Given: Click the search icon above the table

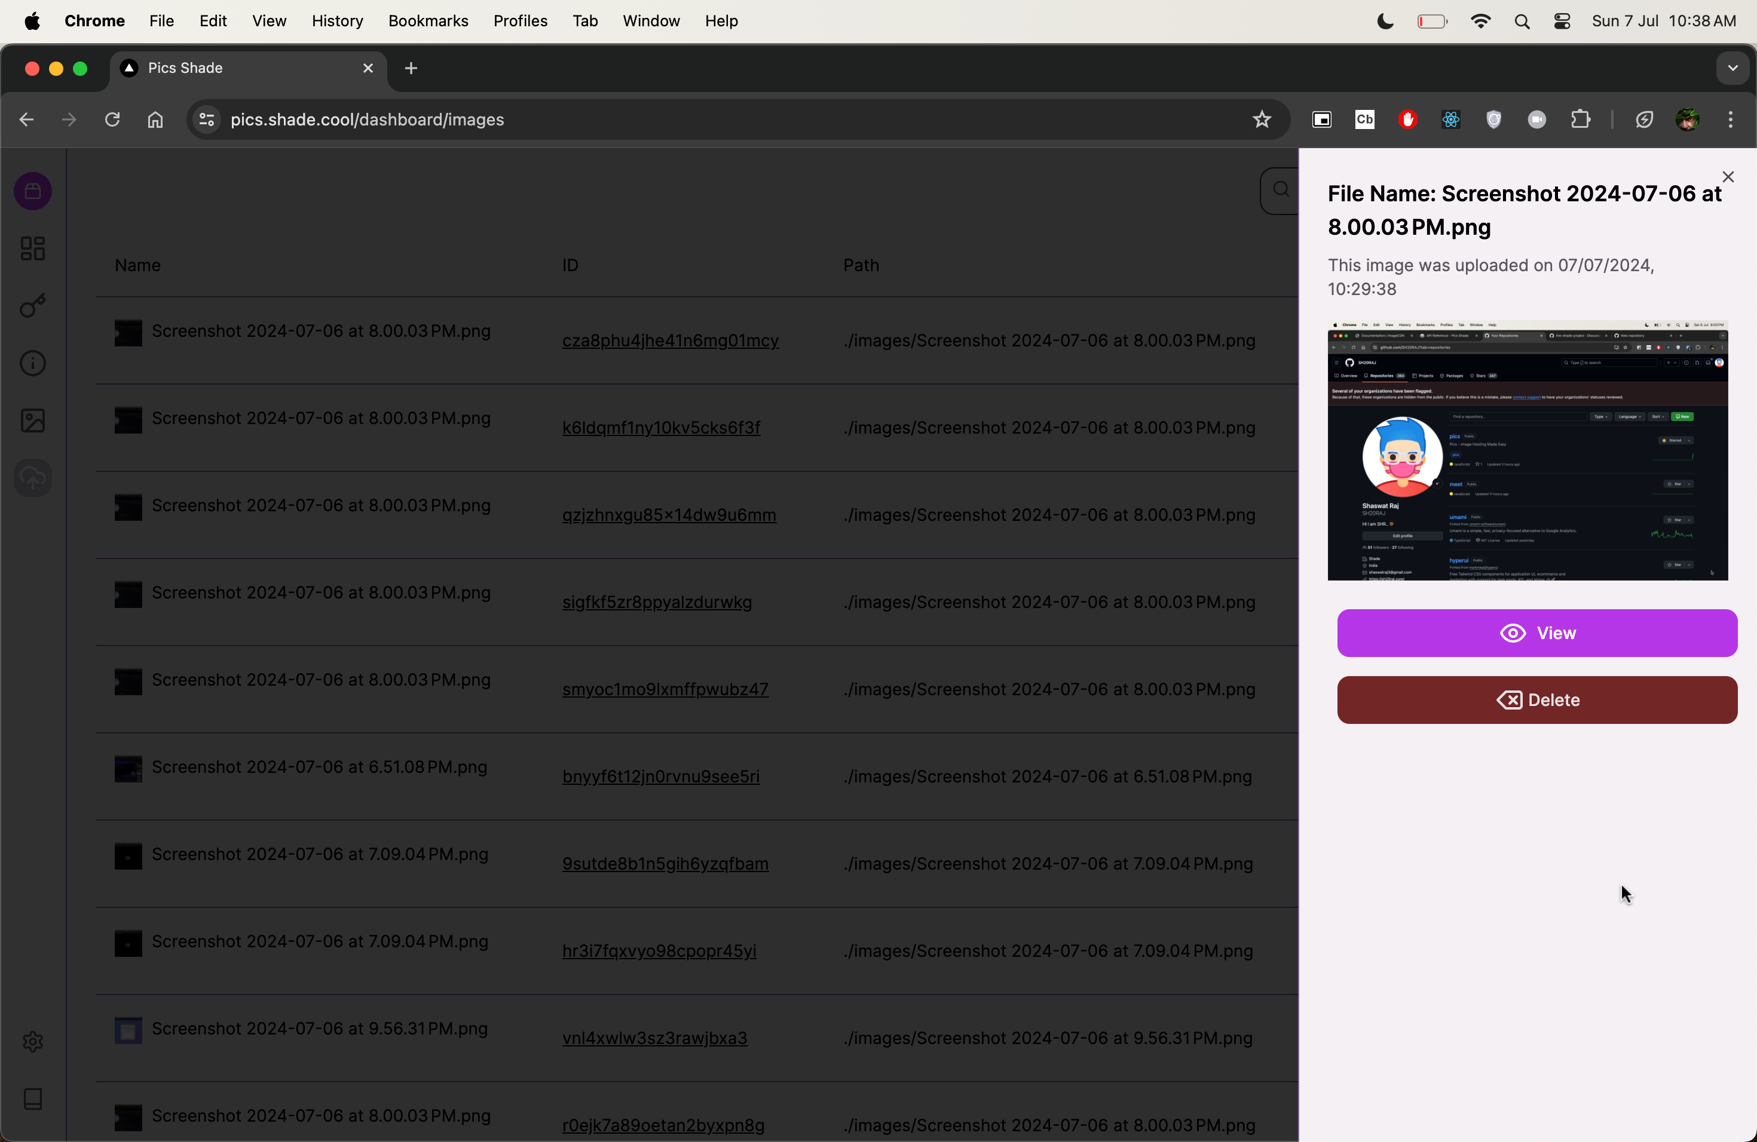Looking at the screenshot, I should click(1281, 191).
